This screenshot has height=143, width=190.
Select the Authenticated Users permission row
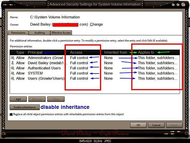coord(44,68)
